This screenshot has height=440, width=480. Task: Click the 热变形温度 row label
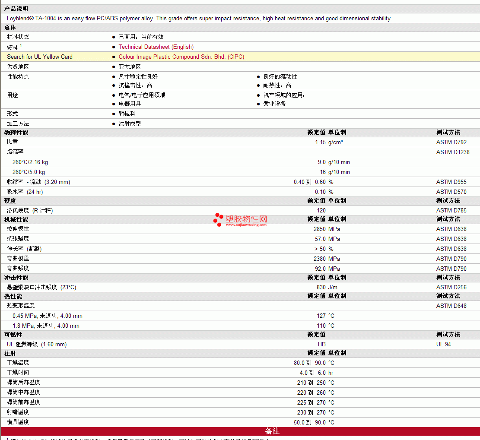tap(21, 306)
